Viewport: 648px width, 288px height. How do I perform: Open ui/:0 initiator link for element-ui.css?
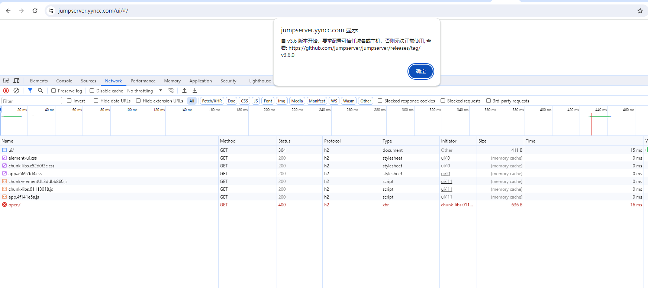pos(445,158)
